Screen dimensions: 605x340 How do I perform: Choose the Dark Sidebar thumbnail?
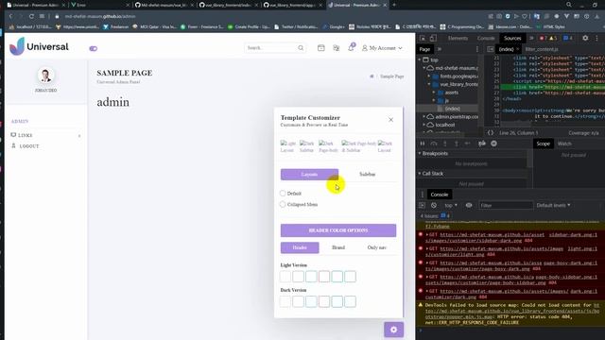306,146
